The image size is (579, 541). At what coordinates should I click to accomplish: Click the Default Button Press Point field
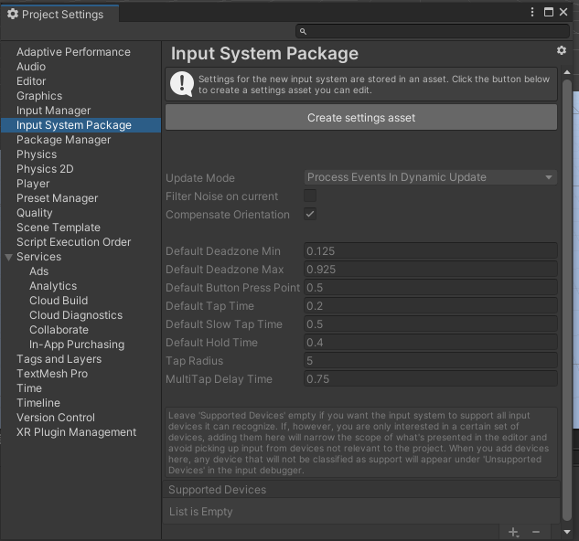click(x=431, y=288)
